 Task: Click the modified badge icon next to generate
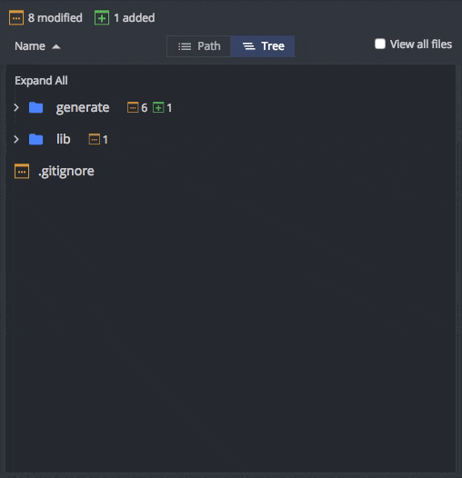[x=133, y=107]
